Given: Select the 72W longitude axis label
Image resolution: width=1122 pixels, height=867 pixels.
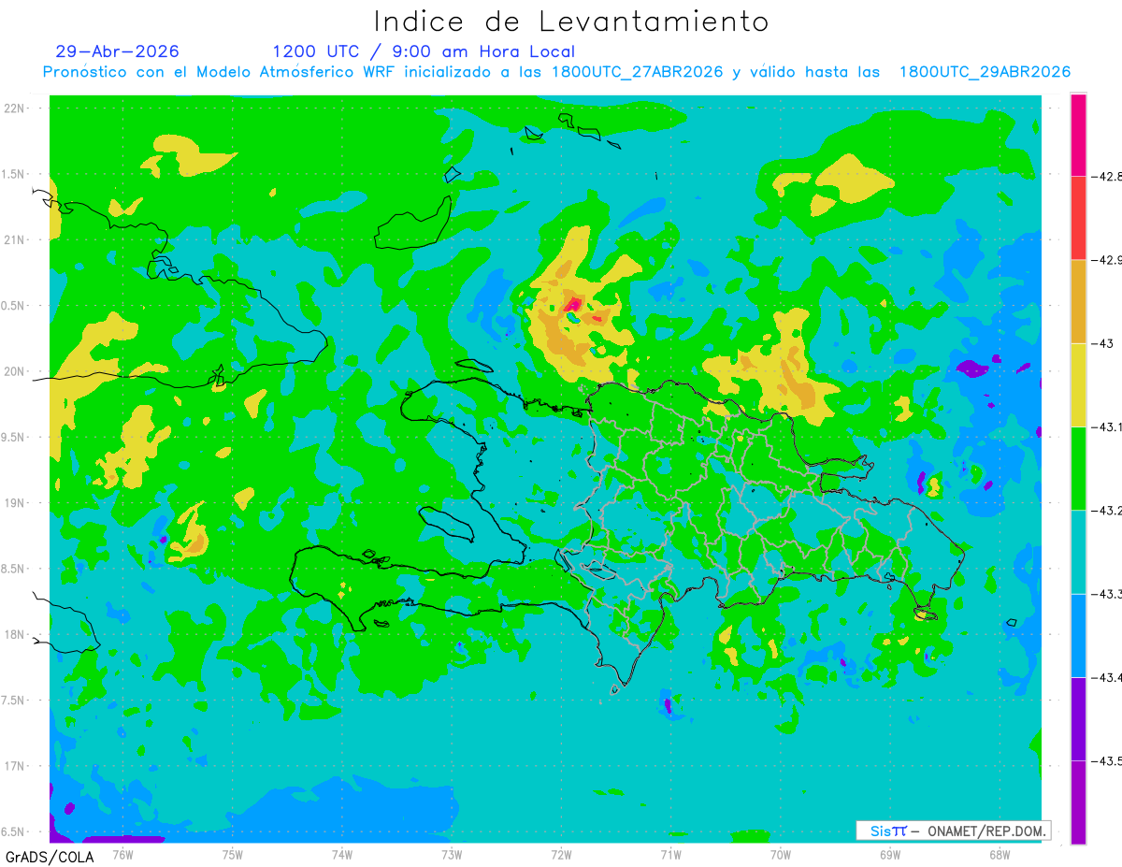Looking at the screenshot, I should [x=561, y=854].
